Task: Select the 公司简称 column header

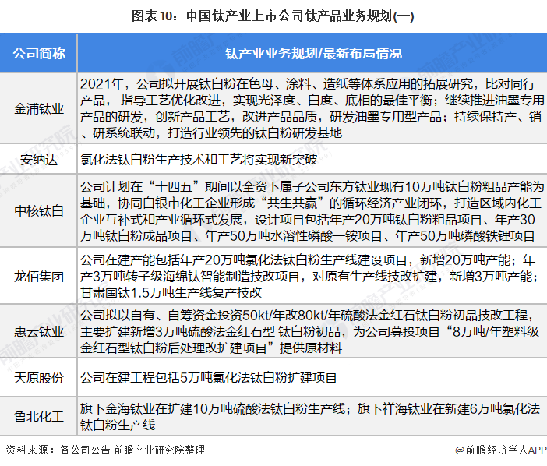Action: (39, 54)
